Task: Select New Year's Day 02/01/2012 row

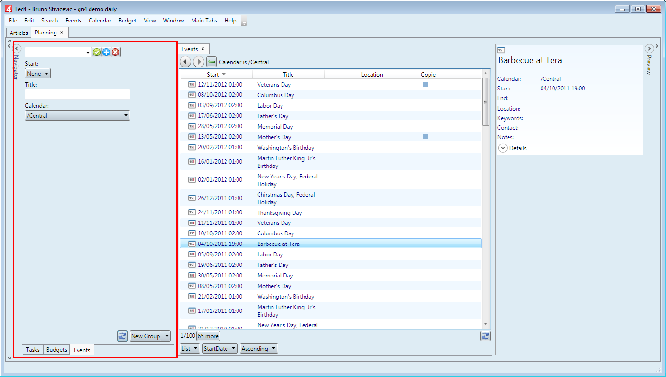Action: (330, 180)
